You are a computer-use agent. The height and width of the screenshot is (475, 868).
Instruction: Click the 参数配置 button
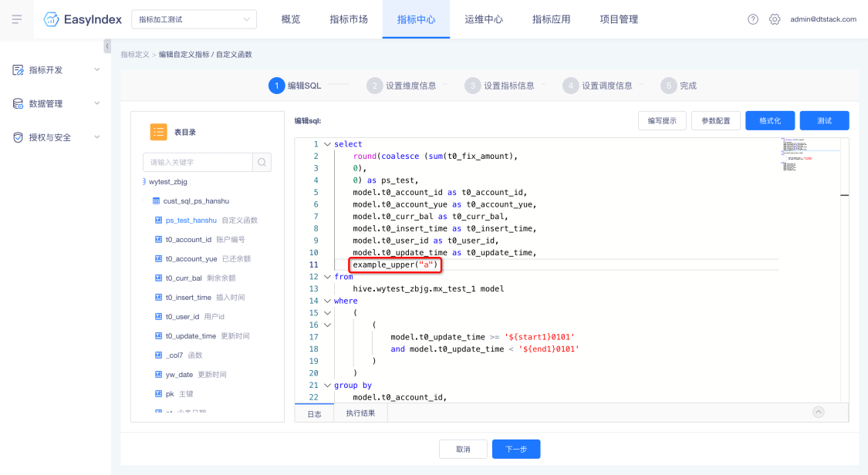point(716,120)
